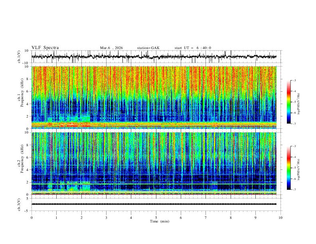The height and width of the screenshot is (244, 316).
Task: Click the ch.3 flat black signal trace
Action: (x=154, y=204)
